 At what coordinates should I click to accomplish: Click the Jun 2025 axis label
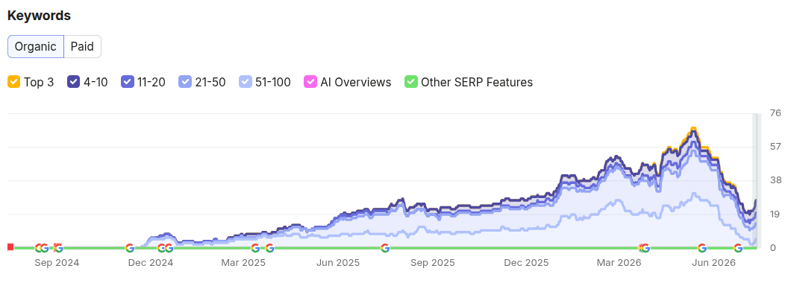(338, 263)
